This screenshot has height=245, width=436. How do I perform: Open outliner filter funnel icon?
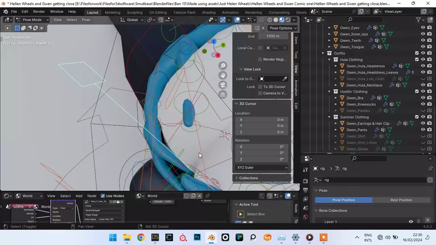point(419,20)
